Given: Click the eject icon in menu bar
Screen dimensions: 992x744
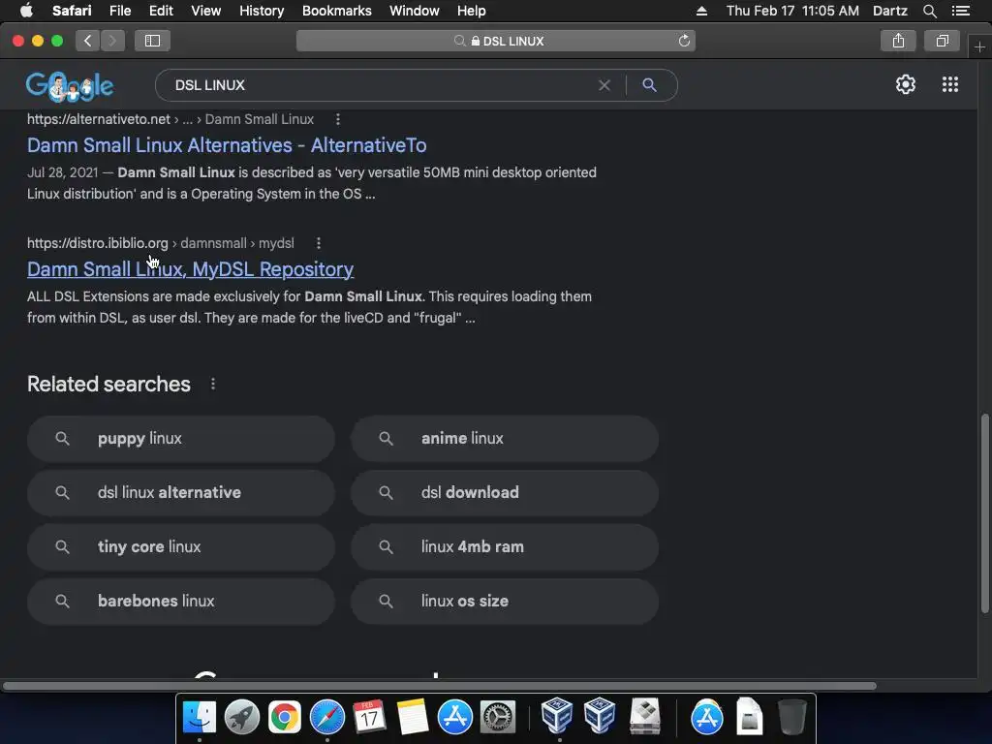Looking at the screenshot, I should click(701, 11).
